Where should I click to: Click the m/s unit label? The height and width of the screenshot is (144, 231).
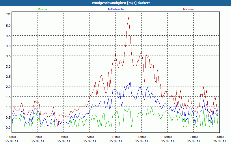point(8,13)
